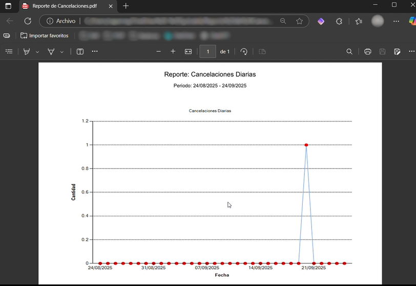Rotate the PDF page
The height and width of the screenshot is (286, 416).
click(x=244, y=52)
